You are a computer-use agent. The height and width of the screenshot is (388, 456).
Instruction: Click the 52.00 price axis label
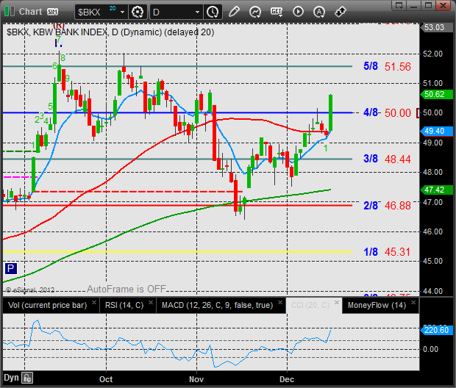point(432,54)
